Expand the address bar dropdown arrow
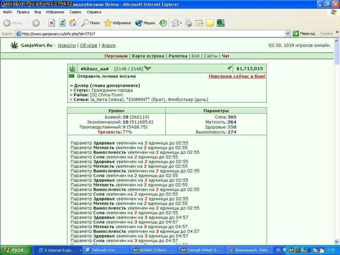The image size is (340, 255). 288,34
